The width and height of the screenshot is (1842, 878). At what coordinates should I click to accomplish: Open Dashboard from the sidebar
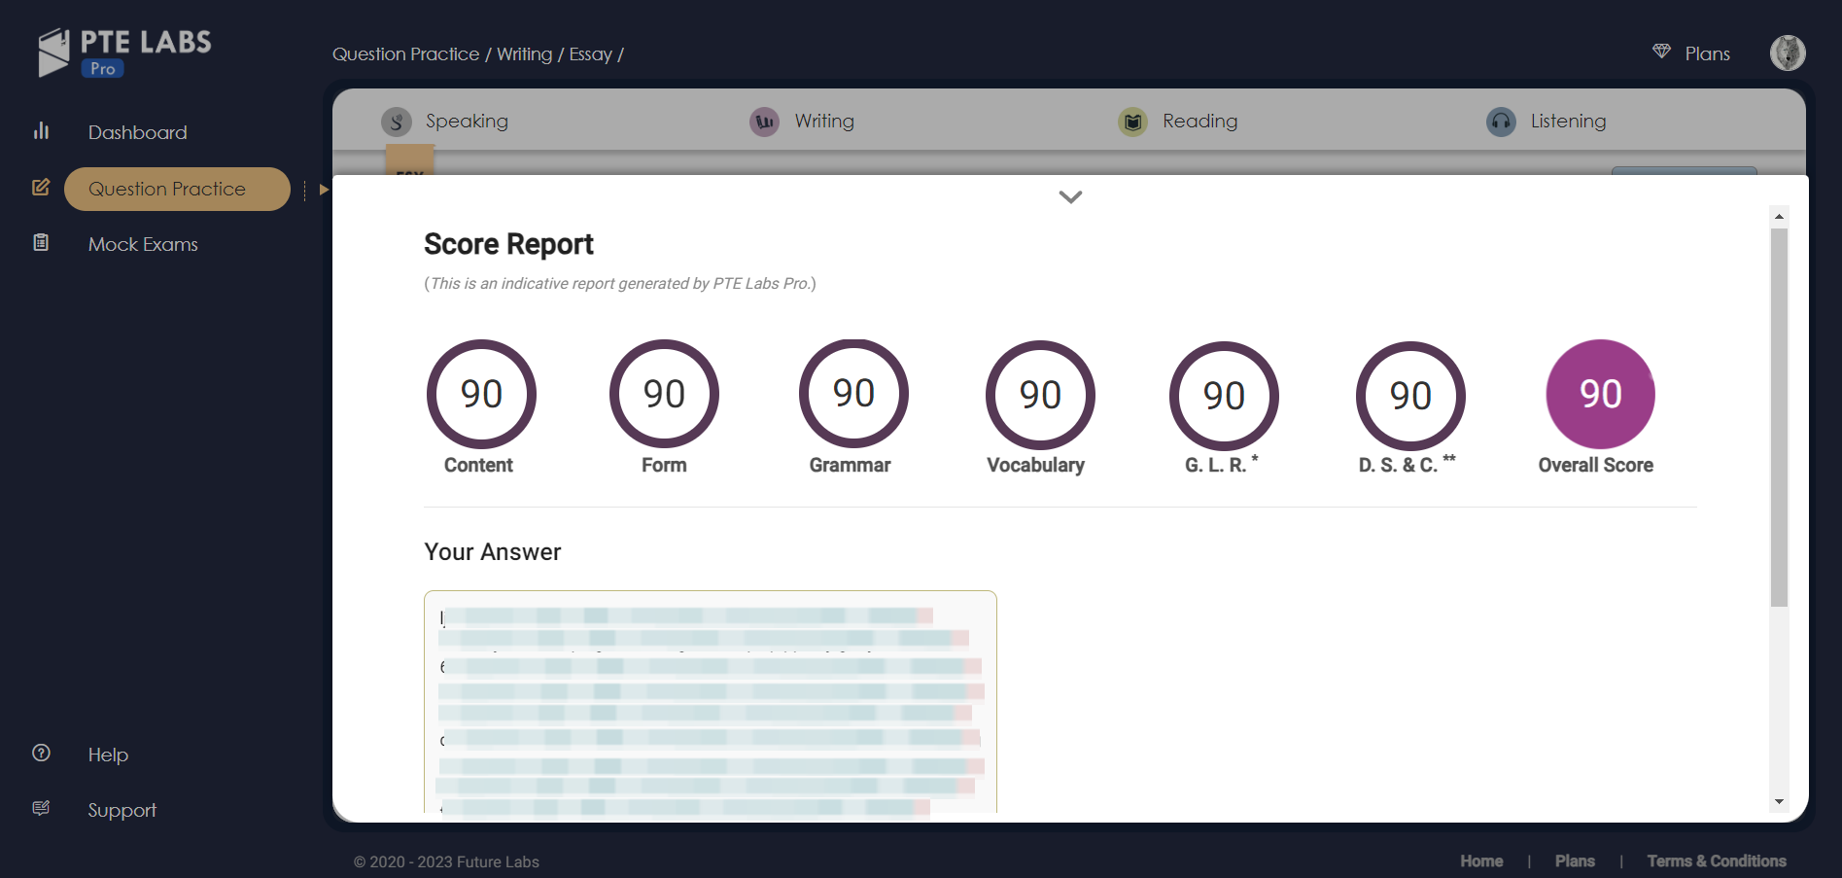click(138, 132)
